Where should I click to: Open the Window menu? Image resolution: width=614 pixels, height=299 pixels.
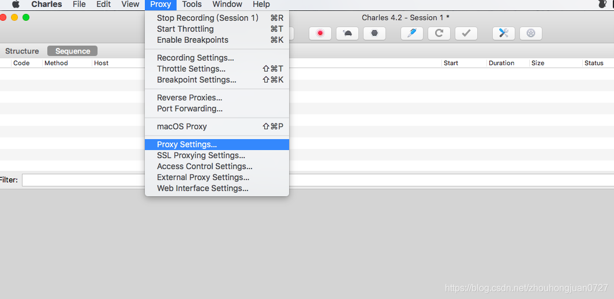click(x=227, y=4)
